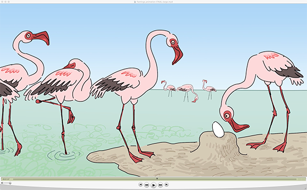Click the elapsed time readout on the timeline
This screenshot has height=190, width=307.
tap(6, 179)
